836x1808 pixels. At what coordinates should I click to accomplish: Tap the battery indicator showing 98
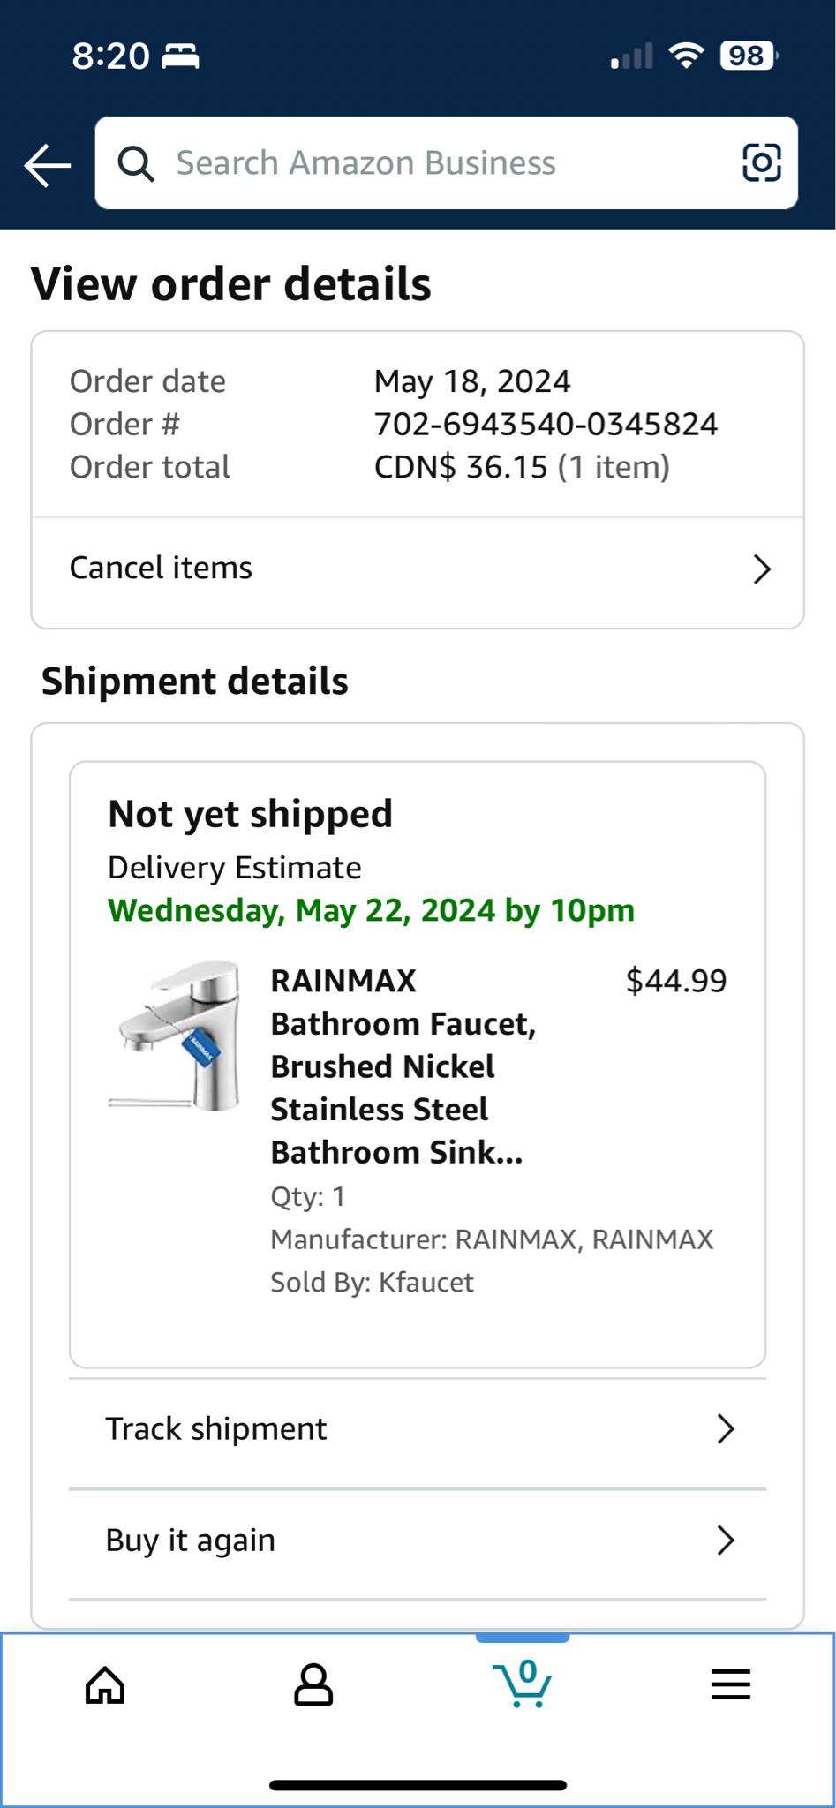(x=747, y=56)
